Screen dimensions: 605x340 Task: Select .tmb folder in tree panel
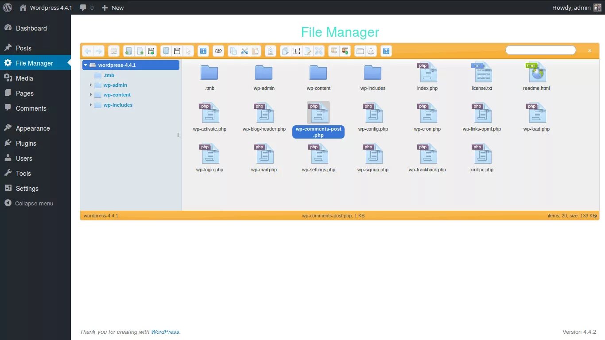(109, 75)
